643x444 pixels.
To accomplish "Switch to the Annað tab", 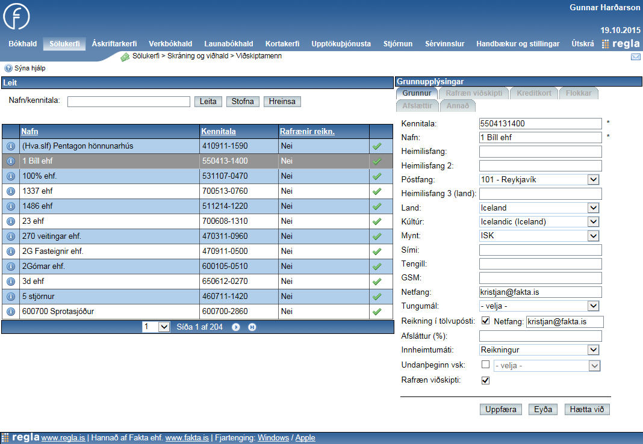I will (x=458, y=106).
